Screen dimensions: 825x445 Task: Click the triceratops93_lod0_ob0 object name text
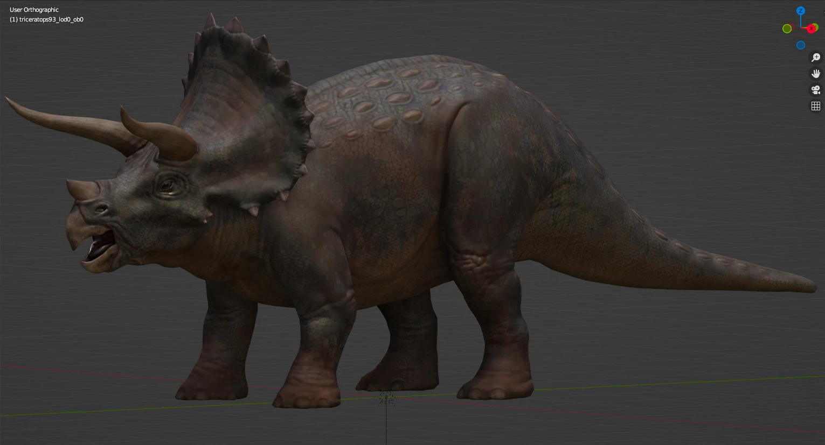coord(51,19)
